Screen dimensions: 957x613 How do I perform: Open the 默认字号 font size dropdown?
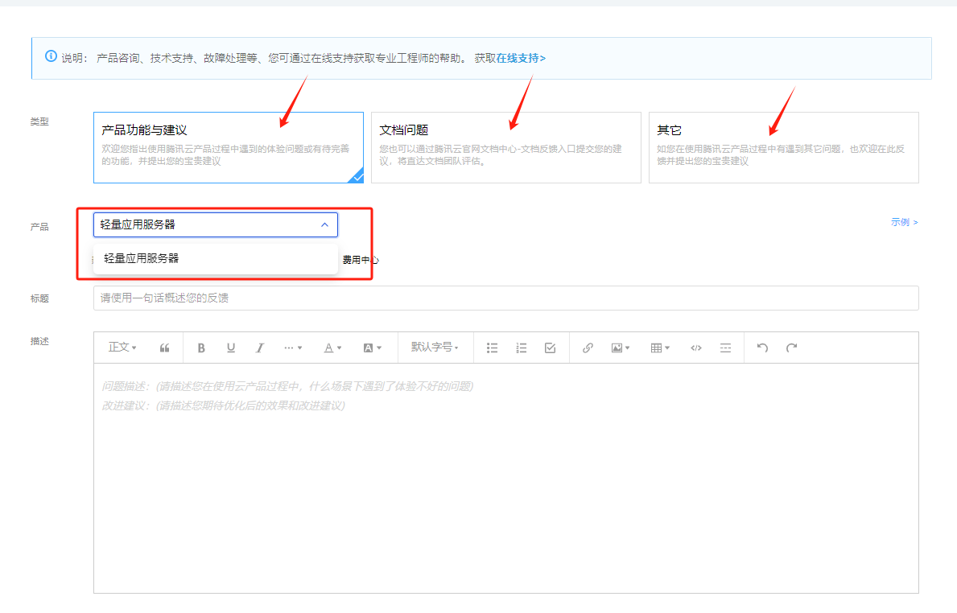[x=435, y=347]
